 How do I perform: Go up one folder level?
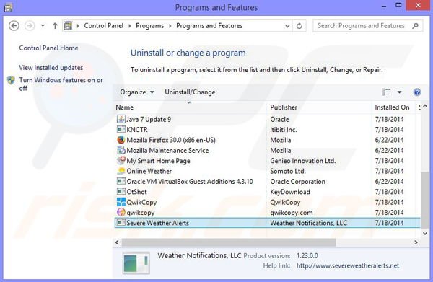coord(55,26)
